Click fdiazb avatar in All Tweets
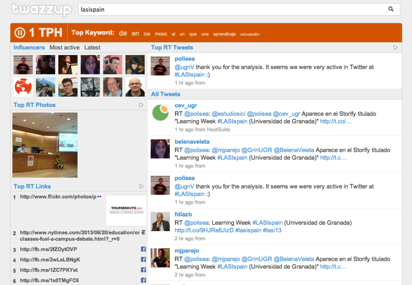 click(x=160, y=221)
